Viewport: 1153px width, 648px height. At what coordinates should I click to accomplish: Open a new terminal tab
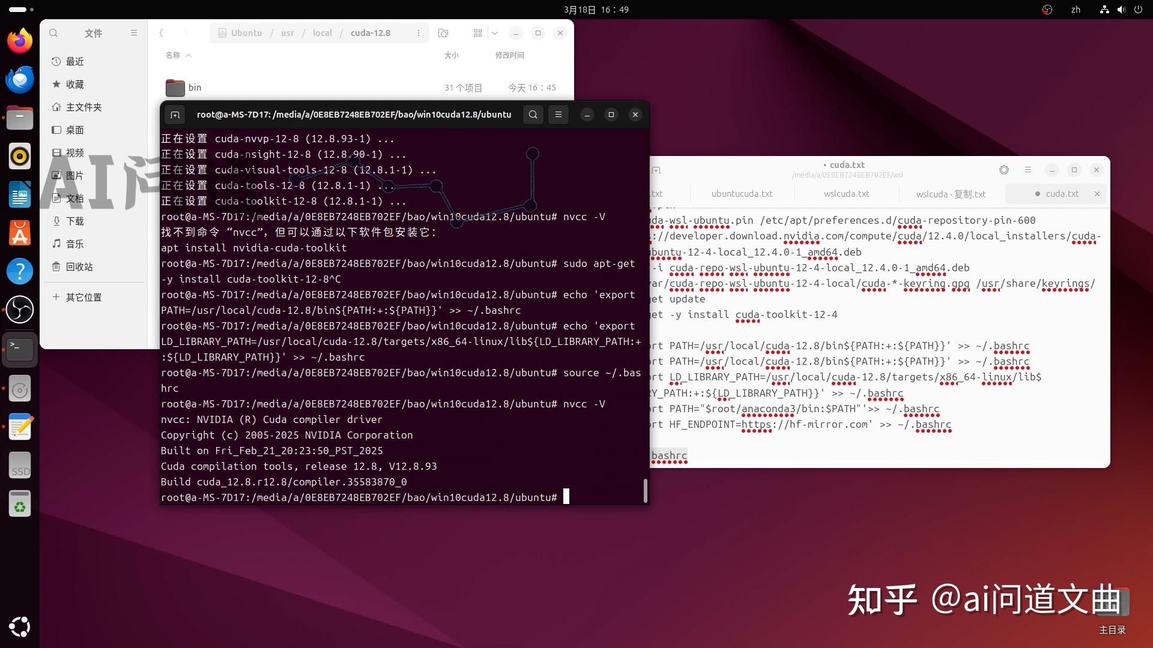point(175,114)
